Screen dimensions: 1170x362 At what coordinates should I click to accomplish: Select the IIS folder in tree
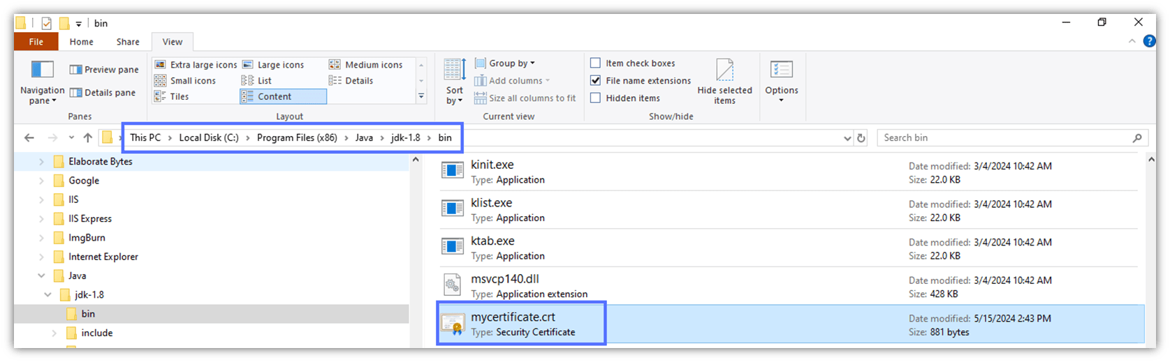coord(73,199)
